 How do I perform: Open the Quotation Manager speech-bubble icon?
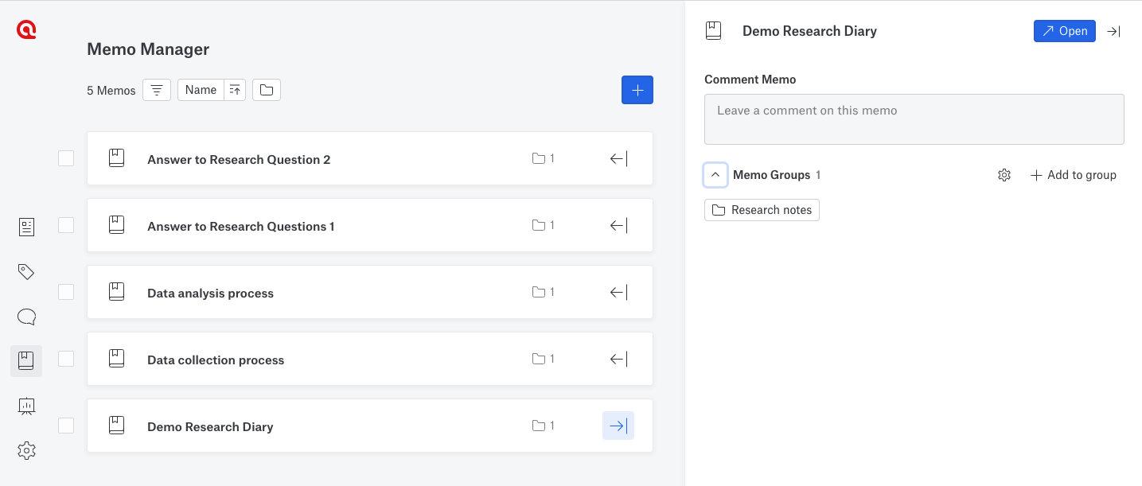(26, 316)
